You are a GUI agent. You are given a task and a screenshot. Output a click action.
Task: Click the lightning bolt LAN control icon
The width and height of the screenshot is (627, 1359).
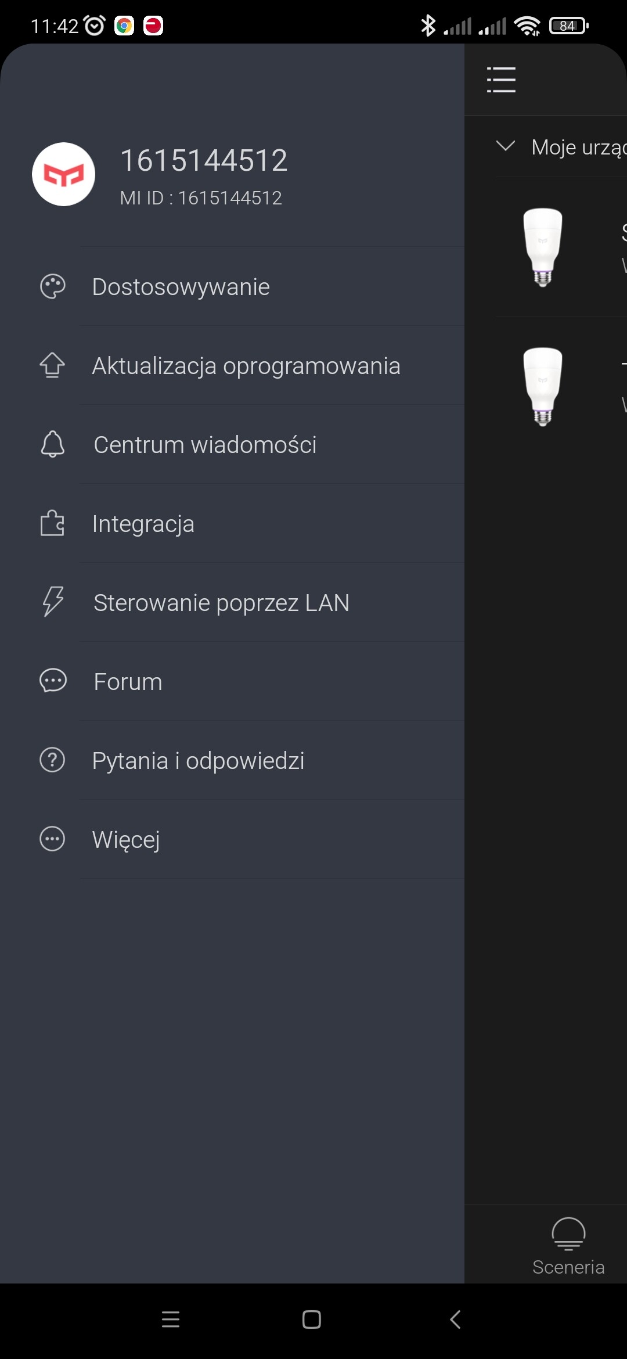(52, 602)
